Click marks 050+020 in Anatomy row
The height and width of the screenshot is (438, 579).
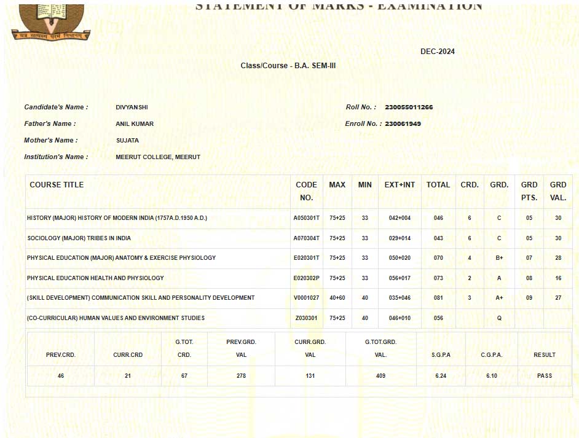click(x=400, y=258)
